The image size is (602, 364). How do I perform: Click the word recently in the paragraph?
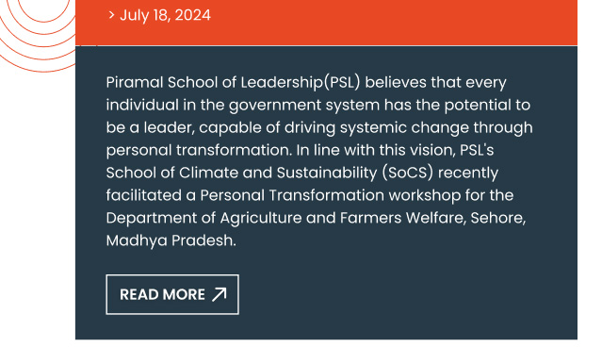[x=468, y=173]
